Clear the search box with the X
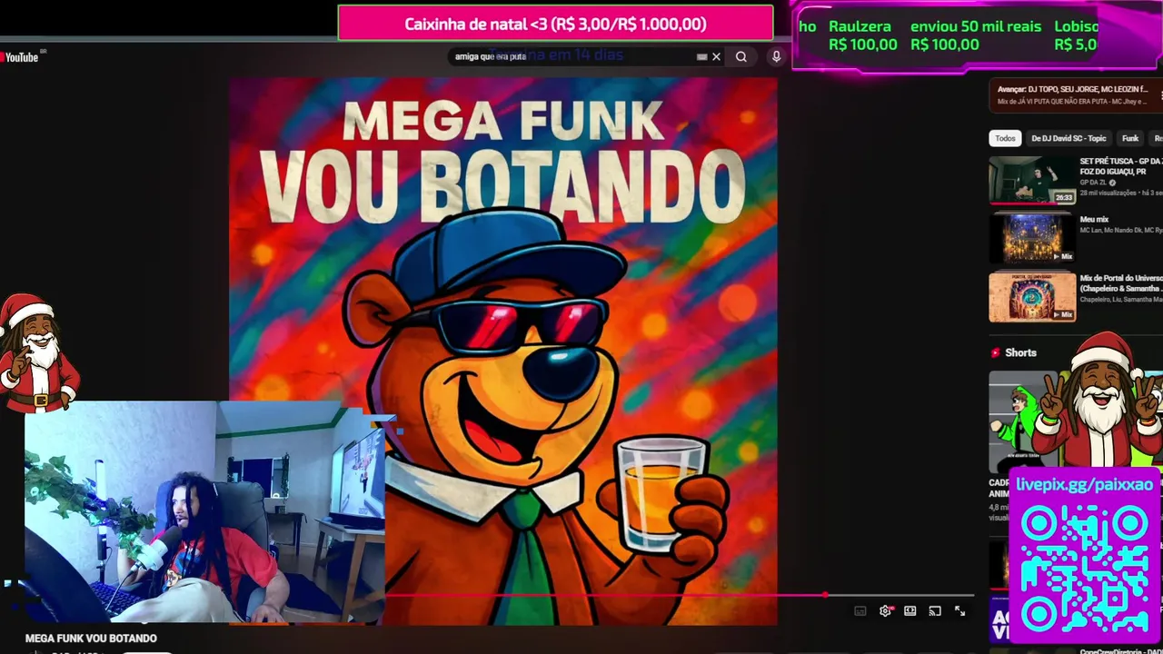 coord(716,56)
